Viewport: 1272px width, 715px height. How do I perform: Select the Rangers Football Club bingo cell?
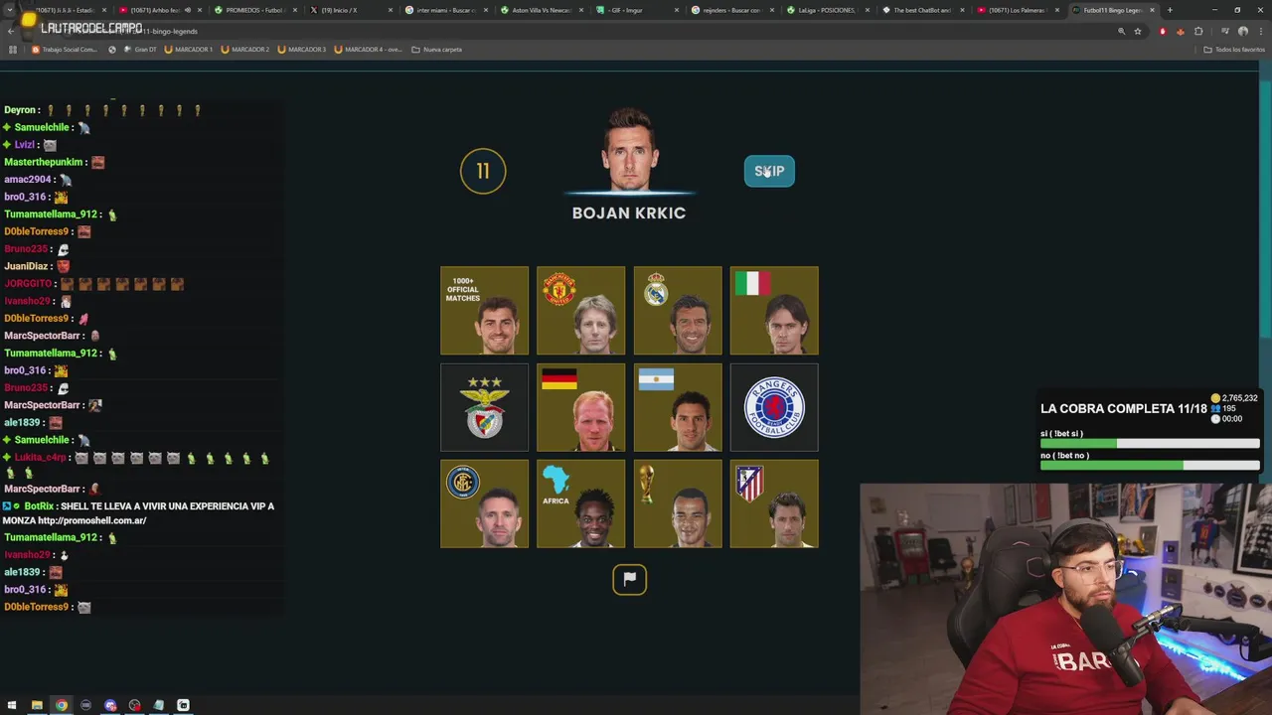(774, 407)
